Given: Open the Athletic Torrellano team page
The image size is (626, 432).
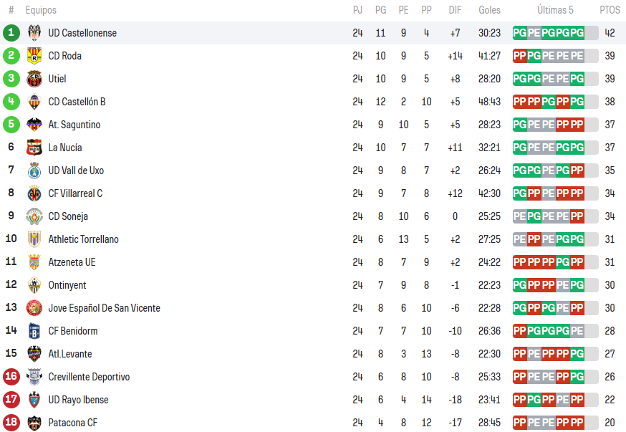Looking at the screenshot, I should point(83,239).
